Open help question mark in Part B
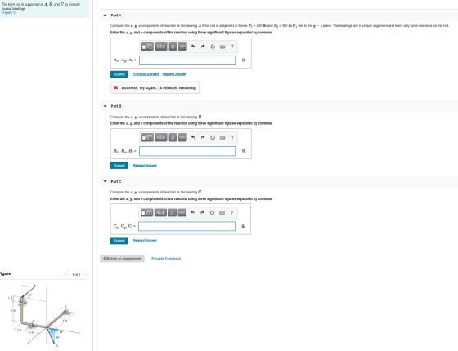The height and width of the screenshot is (351, 458). coord(232,137)
